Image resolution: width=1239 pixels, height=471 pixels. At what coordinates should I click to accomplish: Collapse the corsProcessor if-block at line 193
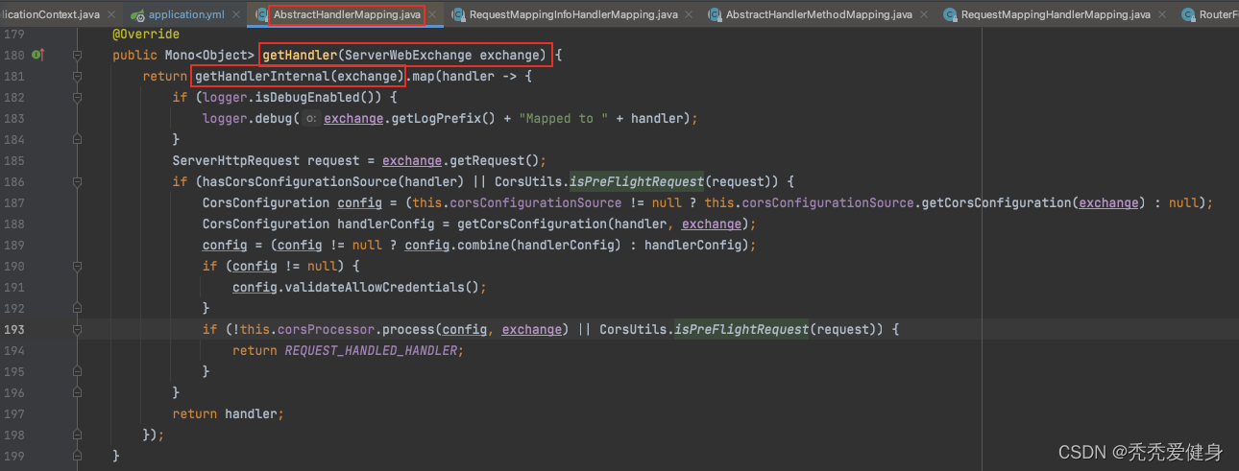point(78,329)
